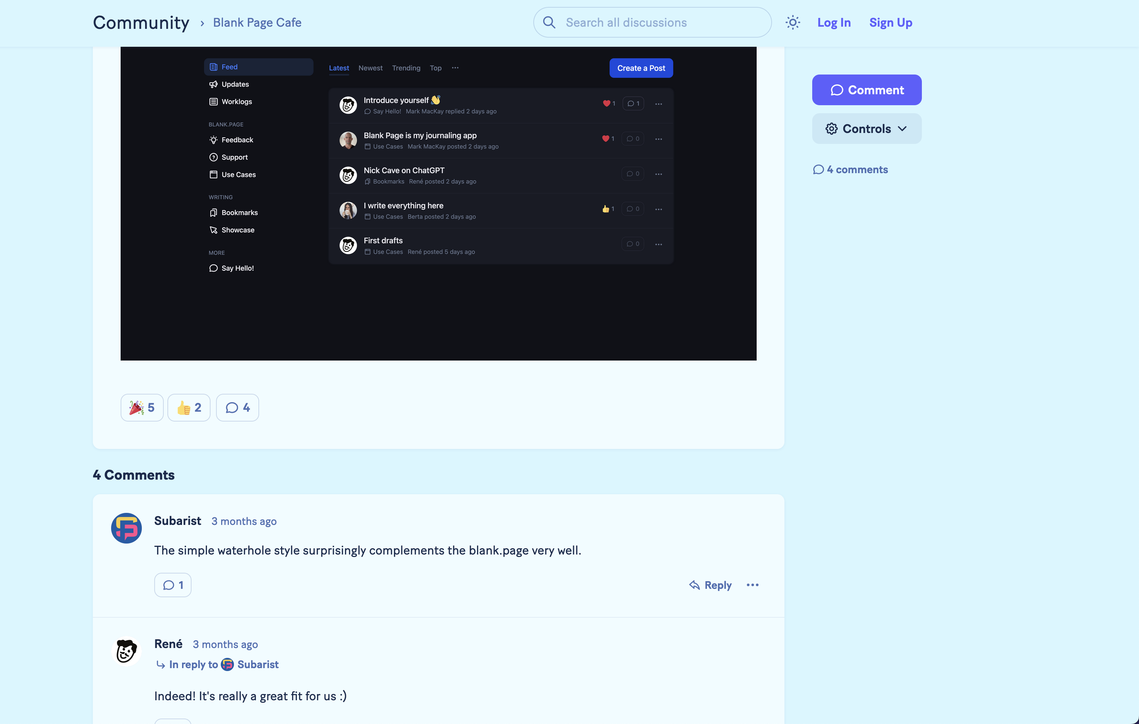Open more options on Subarist's comment

coord(753,585)
